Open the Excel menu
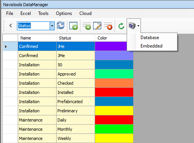The image size is (194, 143). 25,13
